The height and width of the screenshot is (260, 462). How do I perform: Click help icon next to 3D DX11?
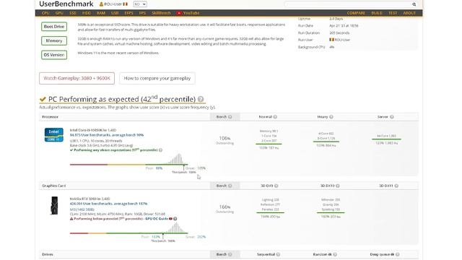tap(396, 186)
